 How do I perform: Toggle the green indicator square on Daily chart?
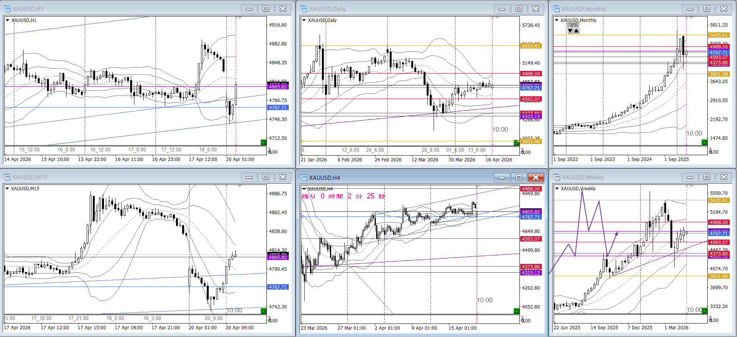[x=516, y=143]
